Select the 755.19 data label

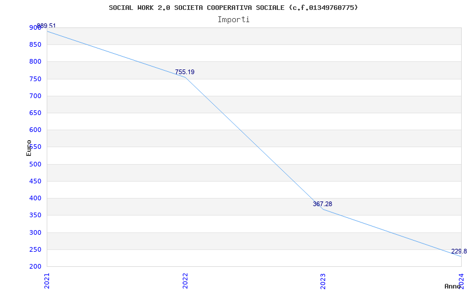[x=184, y=72]
